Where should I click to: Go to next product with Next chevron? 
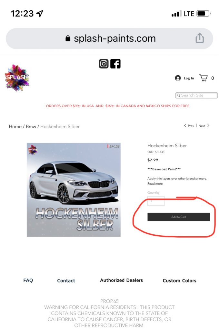click(x=208, y=126)
